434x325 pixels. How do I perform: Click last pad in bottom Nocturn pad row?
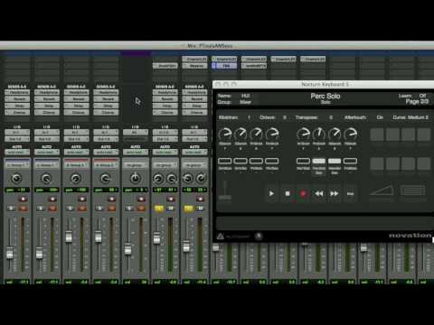point(423,163)
